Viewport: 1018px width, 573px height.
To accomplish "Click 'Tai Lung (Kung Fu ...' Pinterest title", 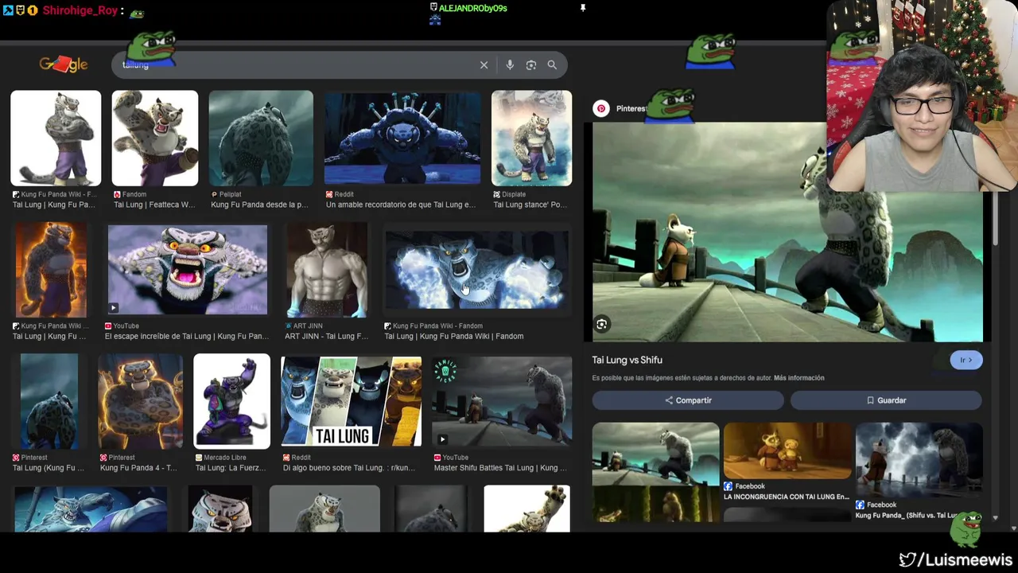I will (49, 468).
